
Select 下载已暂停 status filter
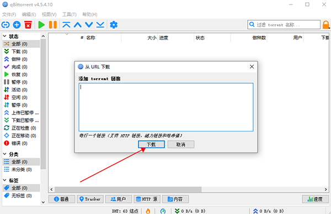(x=21, y=120)
